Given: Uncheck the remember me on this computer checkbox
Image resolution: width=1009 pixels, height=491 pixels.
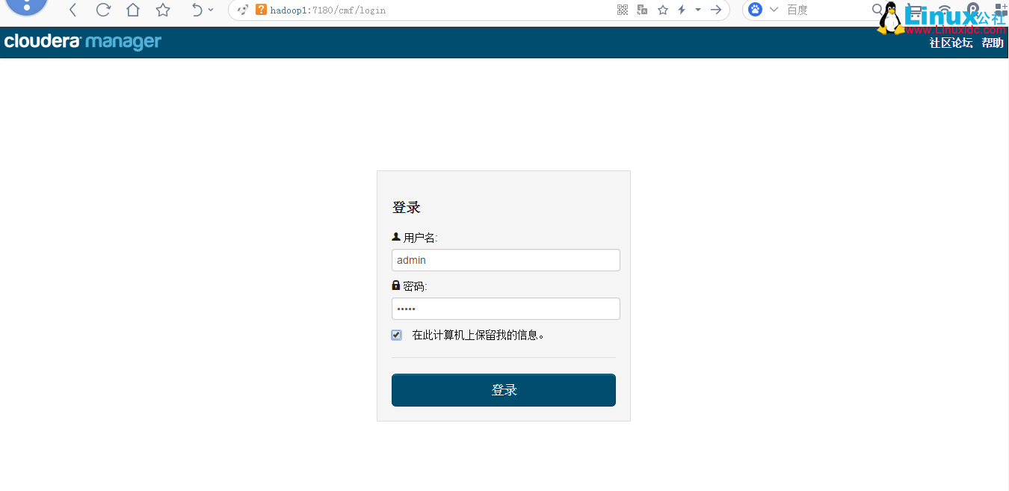Looking at the screenshot, I should (396, 335).
